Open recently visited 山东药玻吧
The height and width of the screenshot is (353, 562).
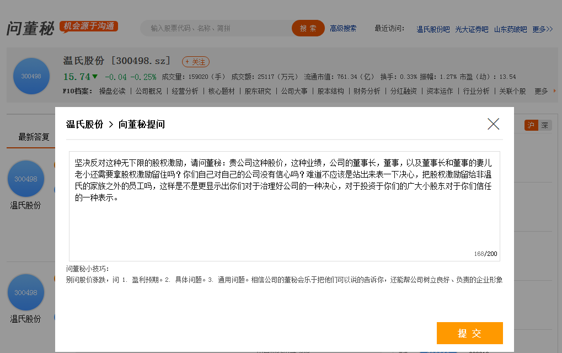[510, 29]
